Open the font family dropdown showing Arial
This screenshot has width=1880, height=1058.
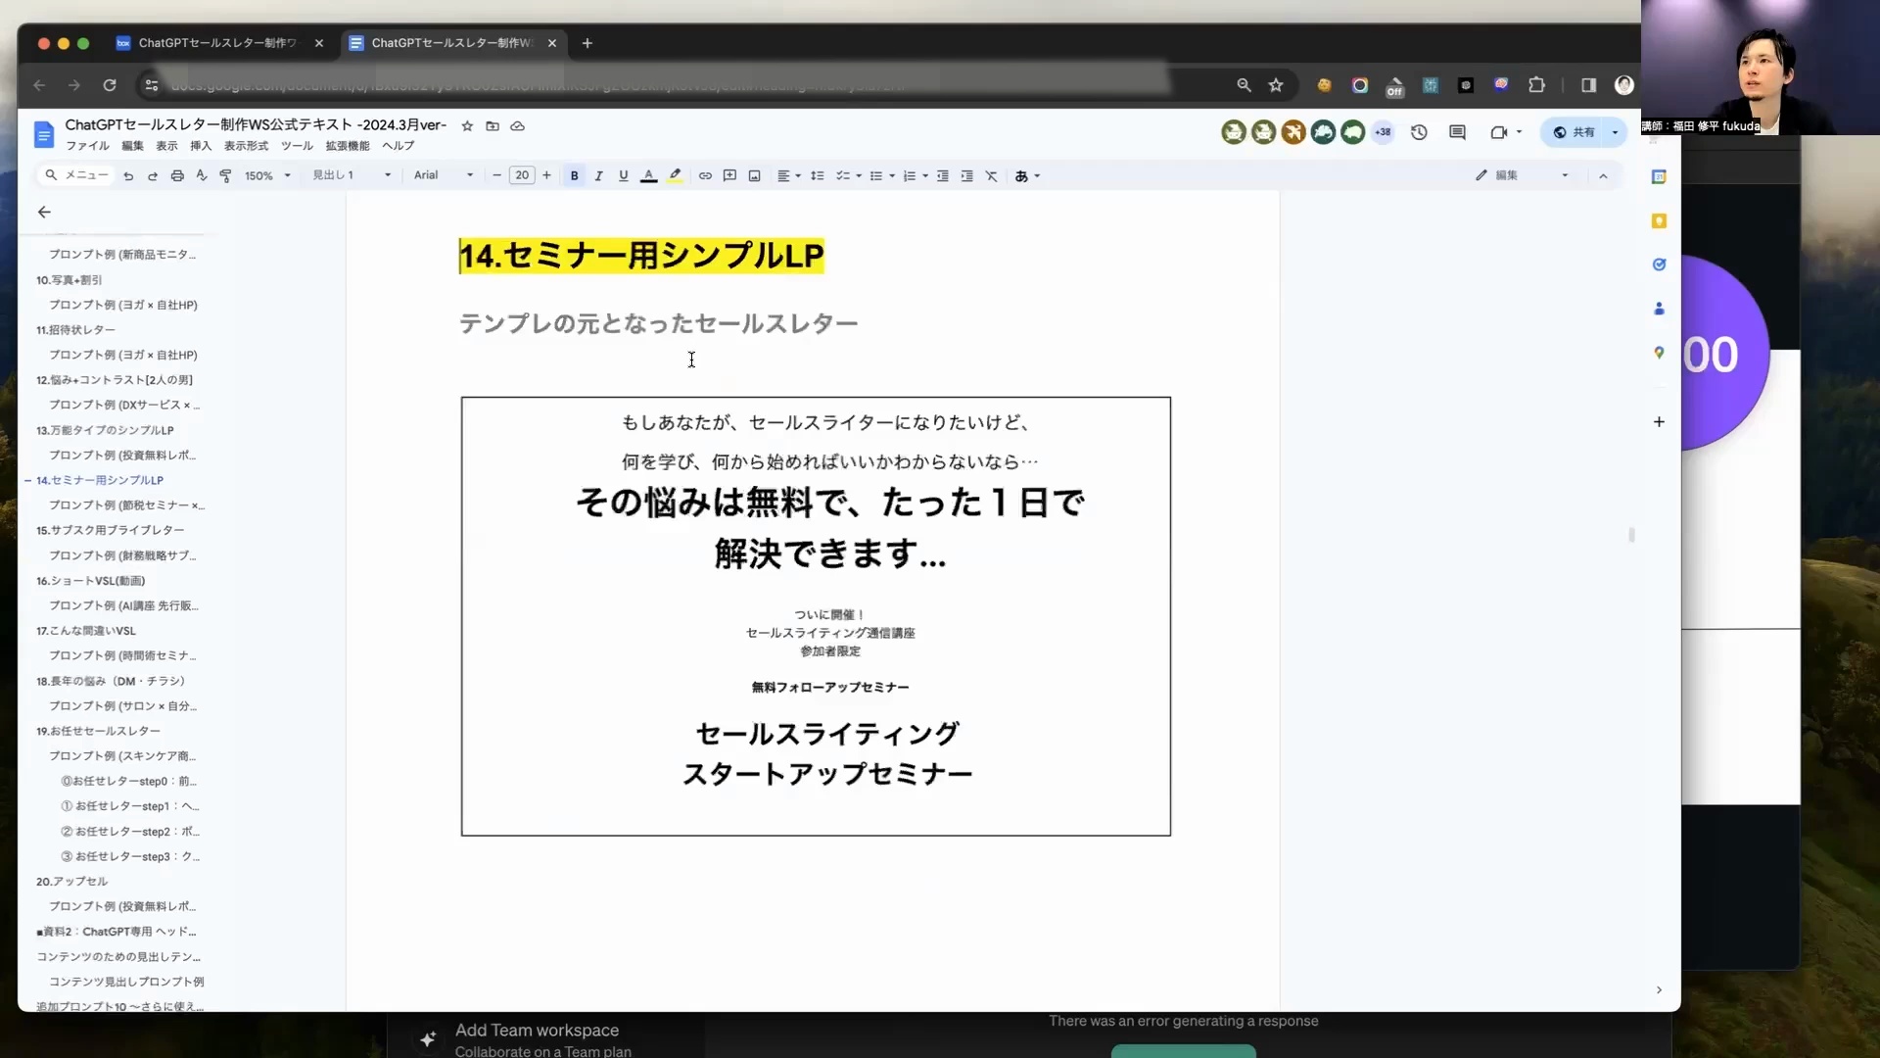(x=443, y=175)
